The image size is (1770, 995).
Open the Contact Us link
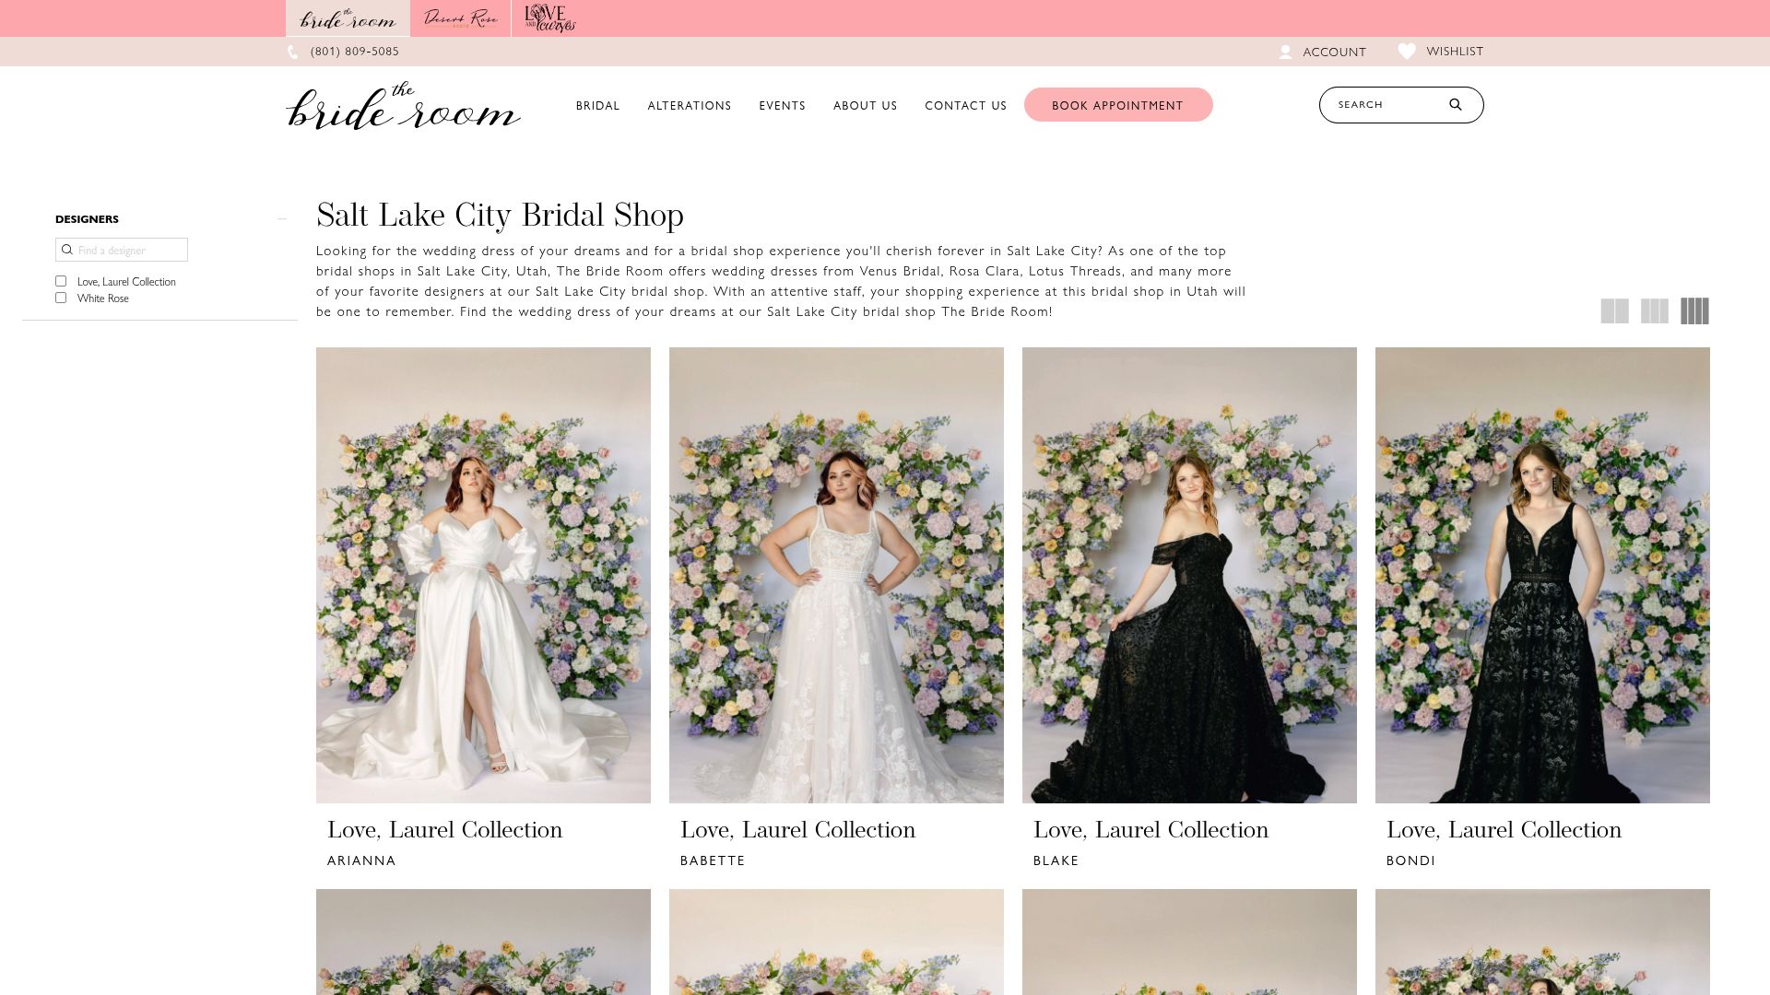pos(965,106)
